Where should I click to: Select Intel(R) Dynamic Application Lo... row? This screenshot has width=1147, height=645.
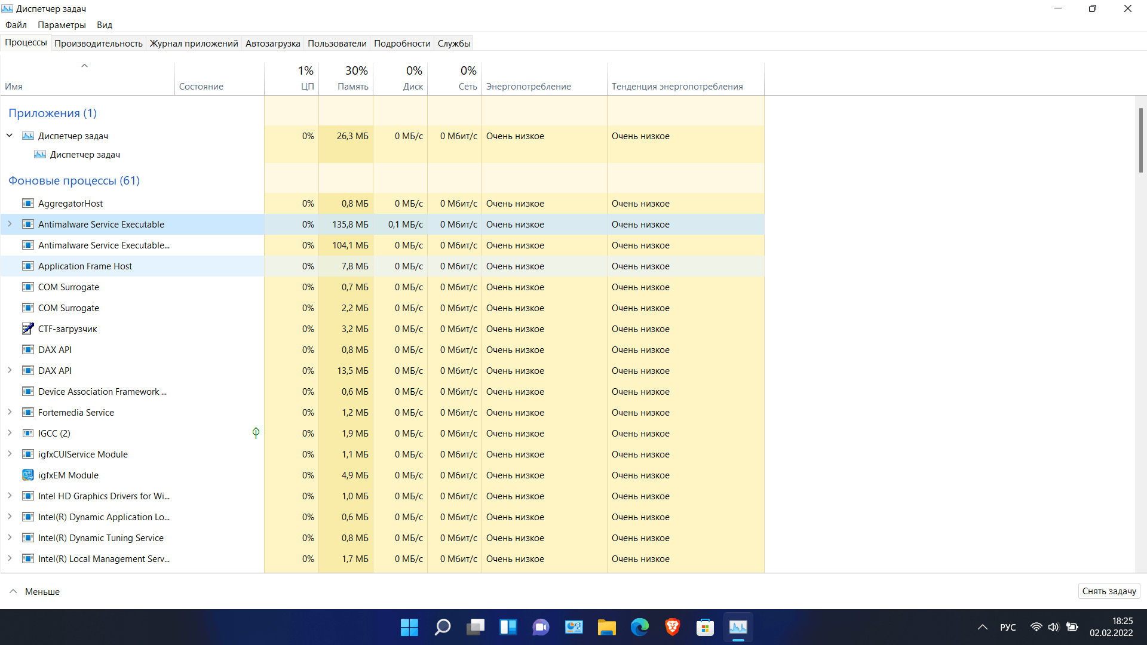click(382, 517)
